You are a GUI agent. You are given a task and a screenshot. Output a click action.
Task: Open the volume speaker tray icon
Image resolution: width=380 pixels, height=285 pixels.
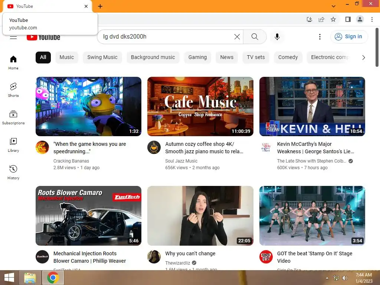point(344,278)
